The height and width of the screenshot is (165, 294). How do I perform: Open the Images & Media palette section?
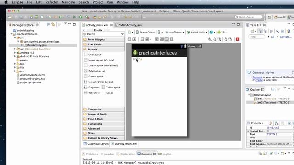[103, 114]
